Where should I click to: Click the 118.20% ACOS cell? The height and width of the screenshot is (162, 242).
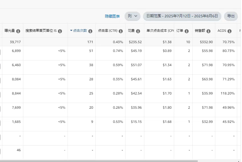228,93
